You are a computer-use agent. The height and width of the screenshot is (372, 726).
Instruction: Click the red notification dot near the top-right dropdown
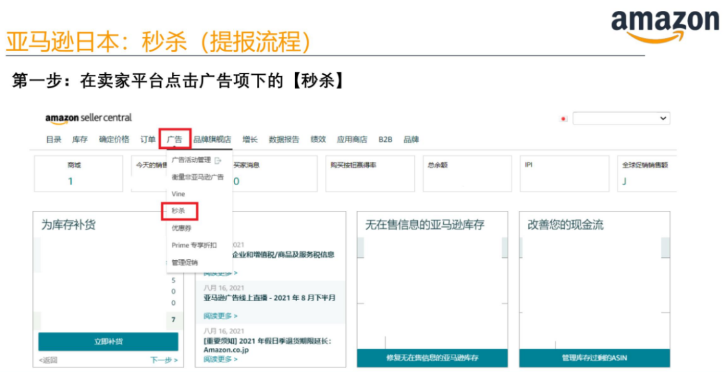pos(563,118)
